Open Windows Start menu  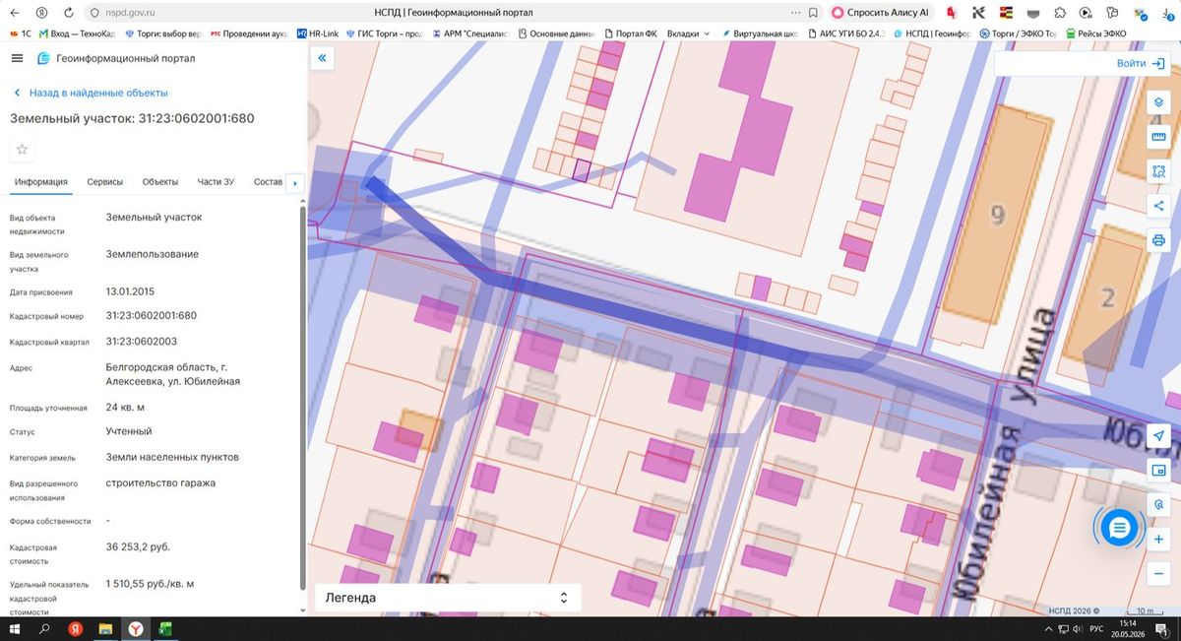[14, 628]
